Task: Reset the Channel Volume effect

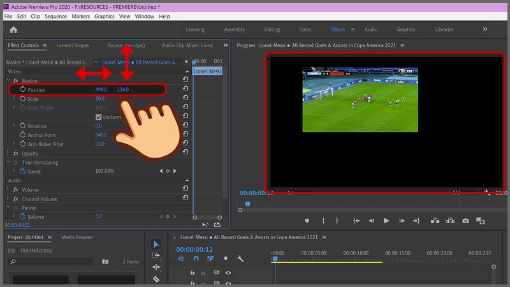Action: coord(186,197)
